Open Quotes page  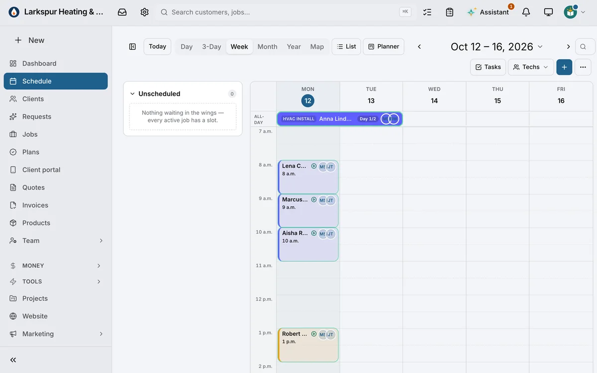56,187
